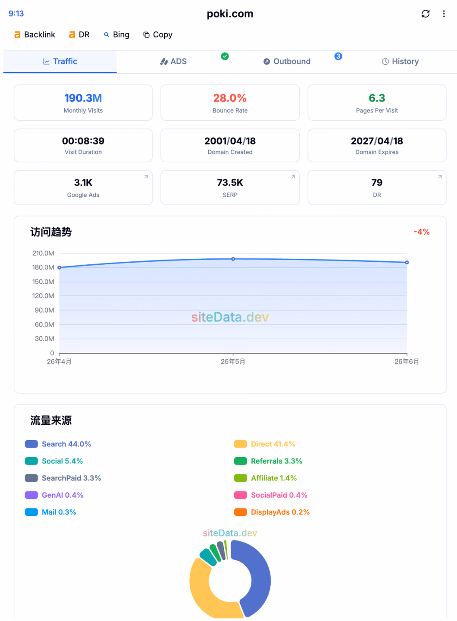The width and height of the screenshot is (457, 621).
Task: Open the Bing search shortcut
Action: pyautogui.click(x=116, y=34)
